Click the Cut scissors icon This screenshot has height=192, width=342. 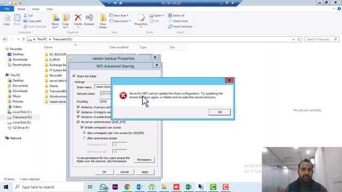coord(25,15)
